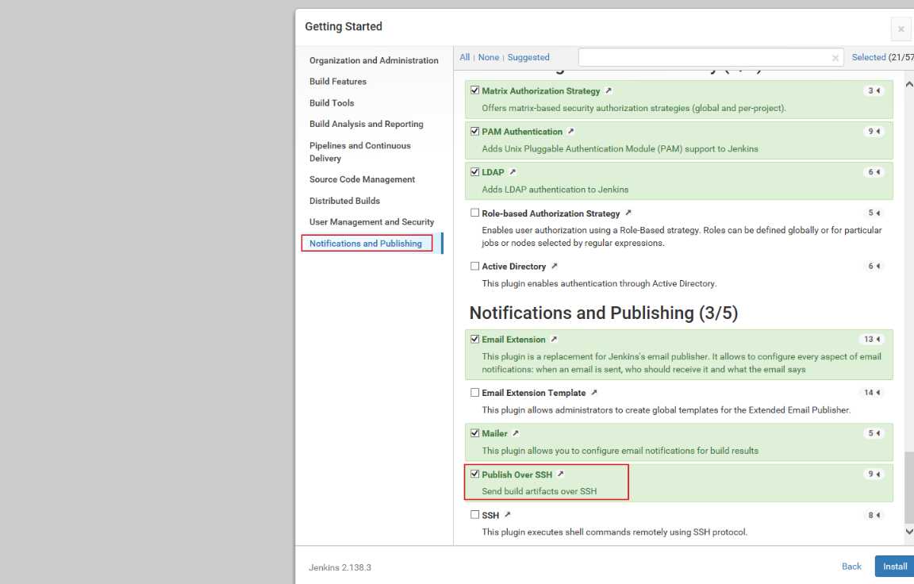Select Suggested plugins link
The image size is (914, 584).
(528, 57)
